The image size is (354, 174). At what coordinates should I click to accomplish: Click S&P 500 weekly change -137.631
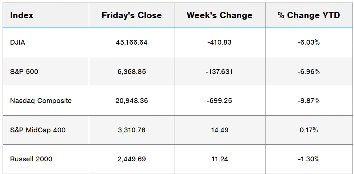[219, 71]
